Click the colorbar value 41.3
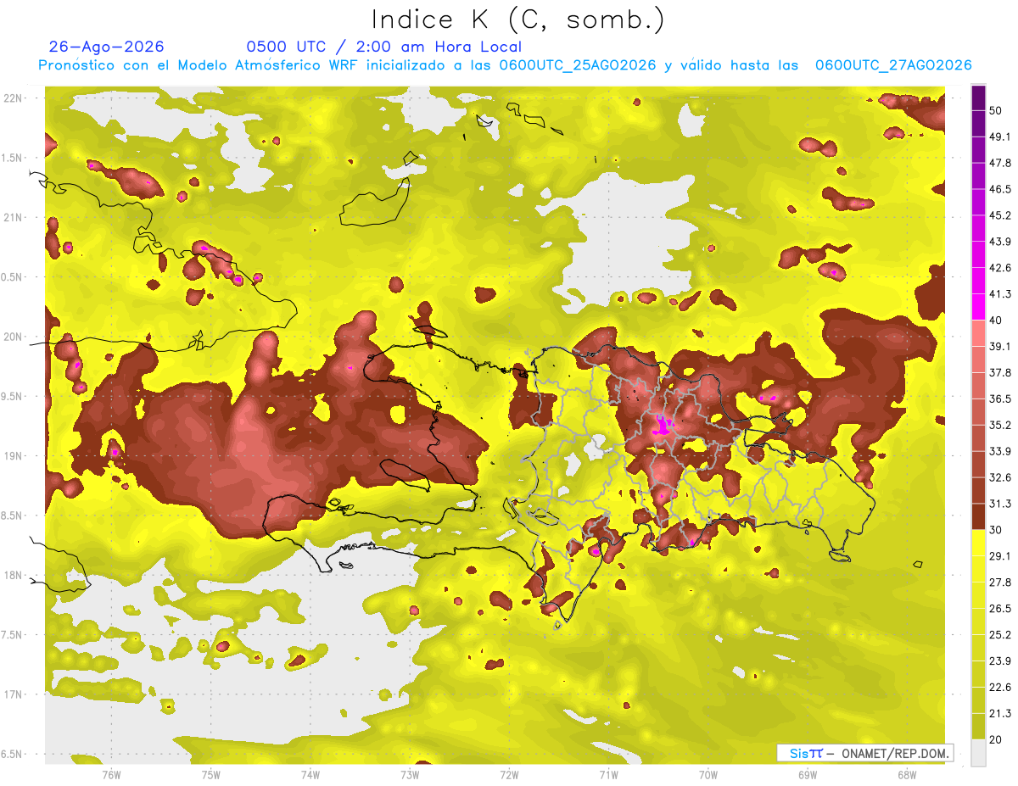Viewport: 1018px width, 786px height. click(x=1000, y=294)
